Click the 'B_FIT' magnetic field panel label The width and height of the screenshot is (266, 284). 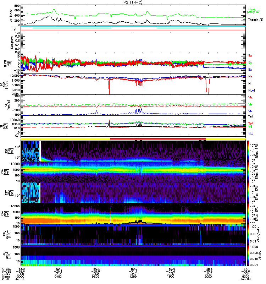pos(7,64)
